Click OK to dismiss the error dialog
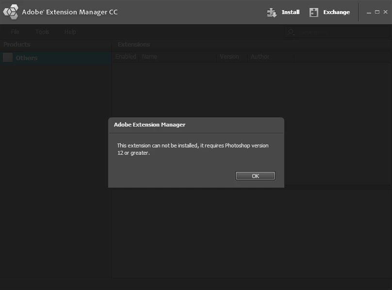 (x=255, y=176)
